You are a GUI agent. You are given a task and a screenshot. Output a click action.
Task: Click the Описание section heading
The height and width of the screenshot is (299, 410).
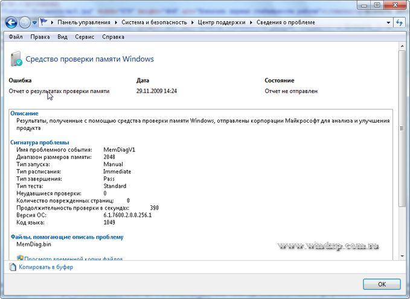pyautogui.click(x=24, y=114)
